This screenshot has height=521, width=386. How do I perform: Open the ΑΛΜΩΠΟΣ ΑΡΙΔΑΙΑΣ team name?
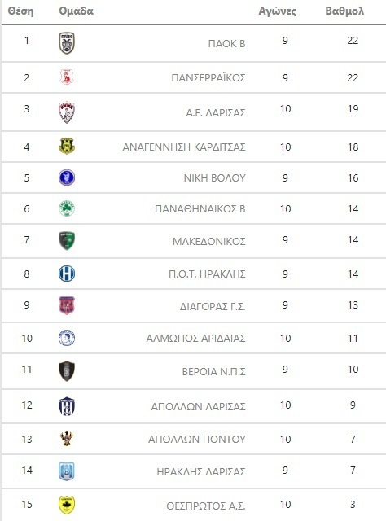[x=195, y=339]
